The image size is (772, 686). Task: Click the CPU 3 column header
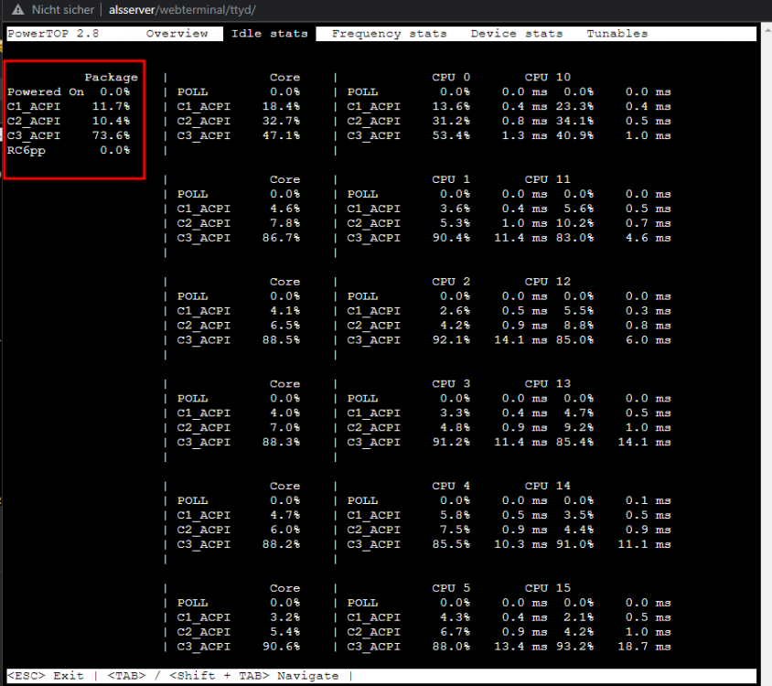[451, 383]
